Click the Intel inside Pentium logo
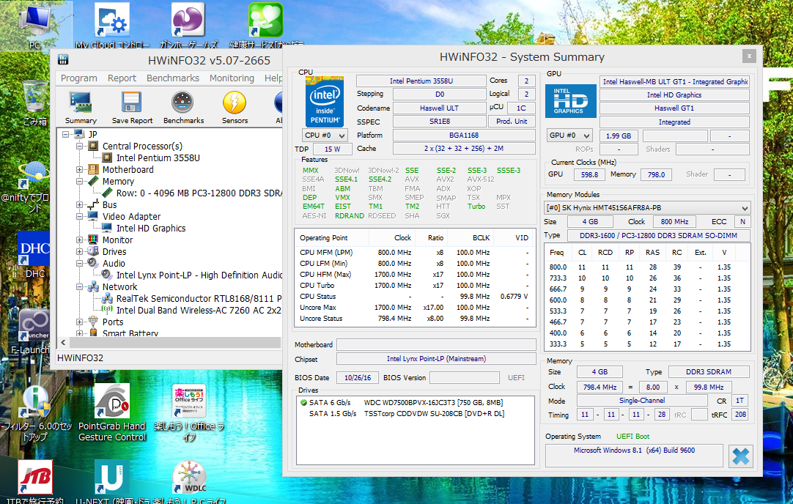This screenshot has width=793, height=504. [324, 101]
